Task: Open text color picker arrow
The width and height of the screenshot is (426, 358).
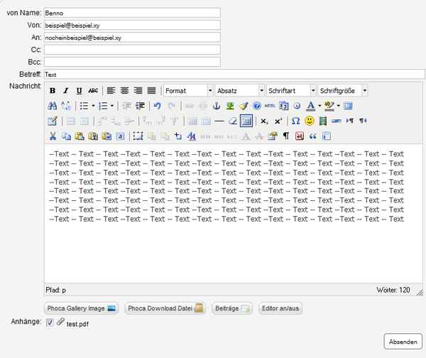Action: click(x=319, y=106)
